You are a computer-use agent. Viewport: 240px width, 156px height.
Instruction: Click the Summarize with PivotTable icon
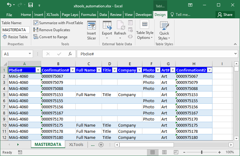pyautogui.click(x=36, y=23)
